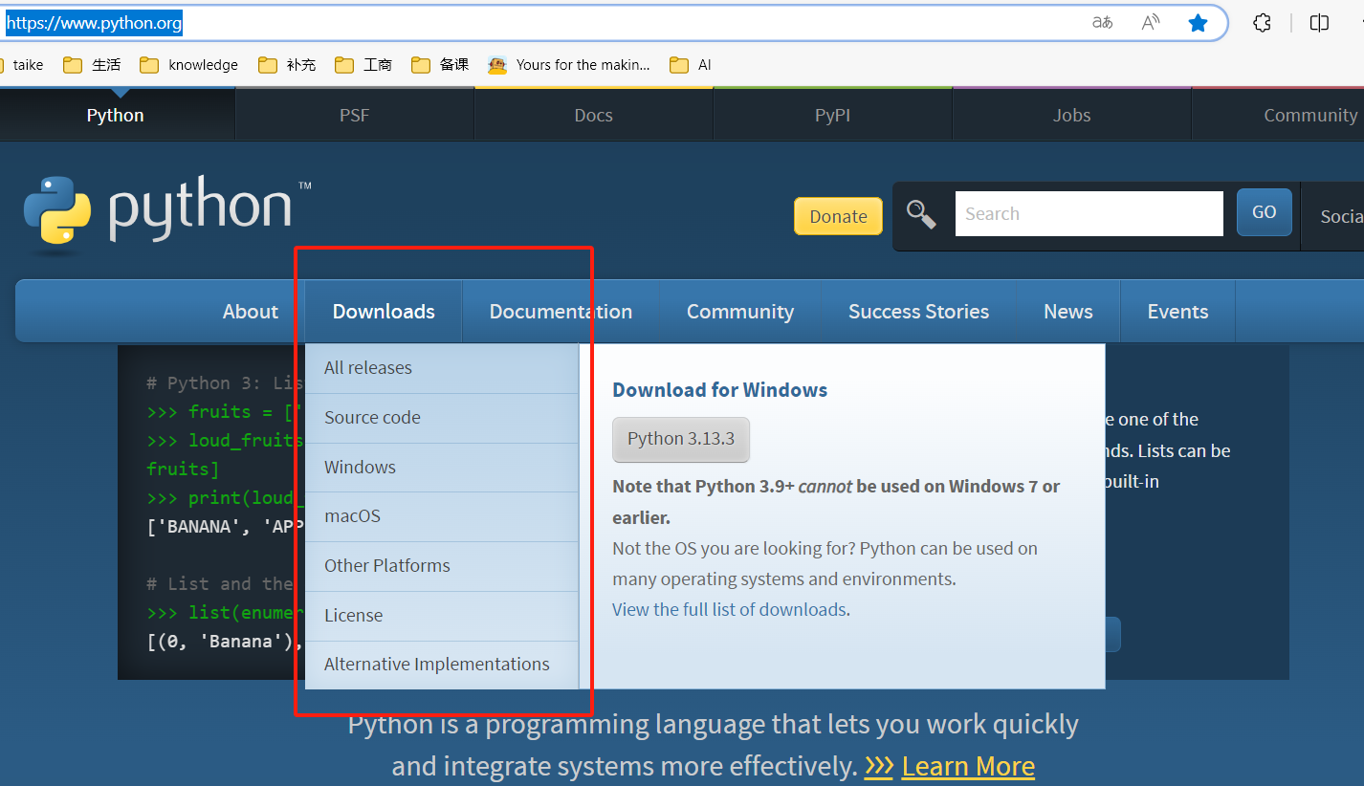Open the Documentation menu
This screenshot has height=786, width=1364.
point(561,312)
